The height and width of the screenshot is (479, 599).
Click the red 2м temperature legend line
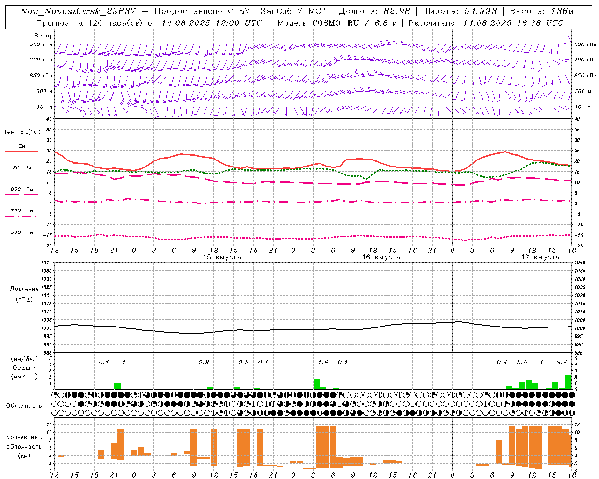(22, 151)
